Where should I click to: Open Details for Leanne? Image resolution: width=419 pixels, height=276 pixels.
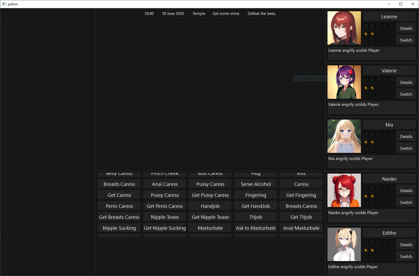406,28
